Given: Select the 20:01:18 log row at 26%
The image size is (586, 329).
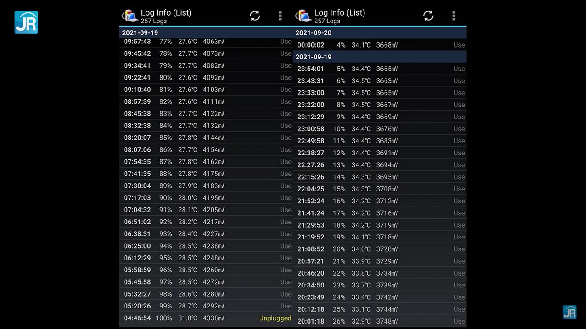Looking at the screenshot, I should pyautogui.click(x=380, y=321).
